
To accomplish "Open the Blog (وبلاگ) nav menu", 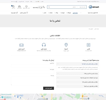I will click(x=56, y=13).
